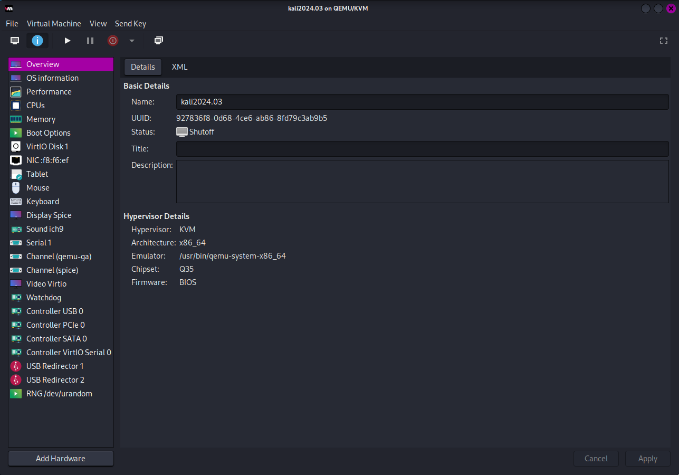
Task: Click the USB Redirector 2 icon
Action: [16, 380]
